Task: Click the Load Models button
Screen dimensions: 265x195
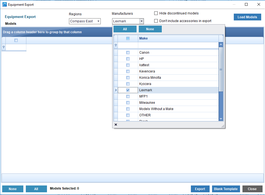Action: 247,17
